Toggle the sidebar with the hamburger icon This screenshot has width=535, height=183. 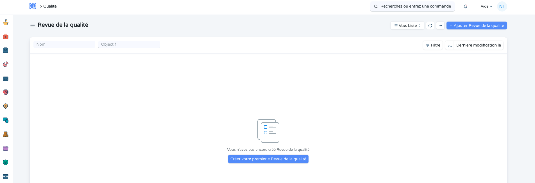(x=33, y=26)
